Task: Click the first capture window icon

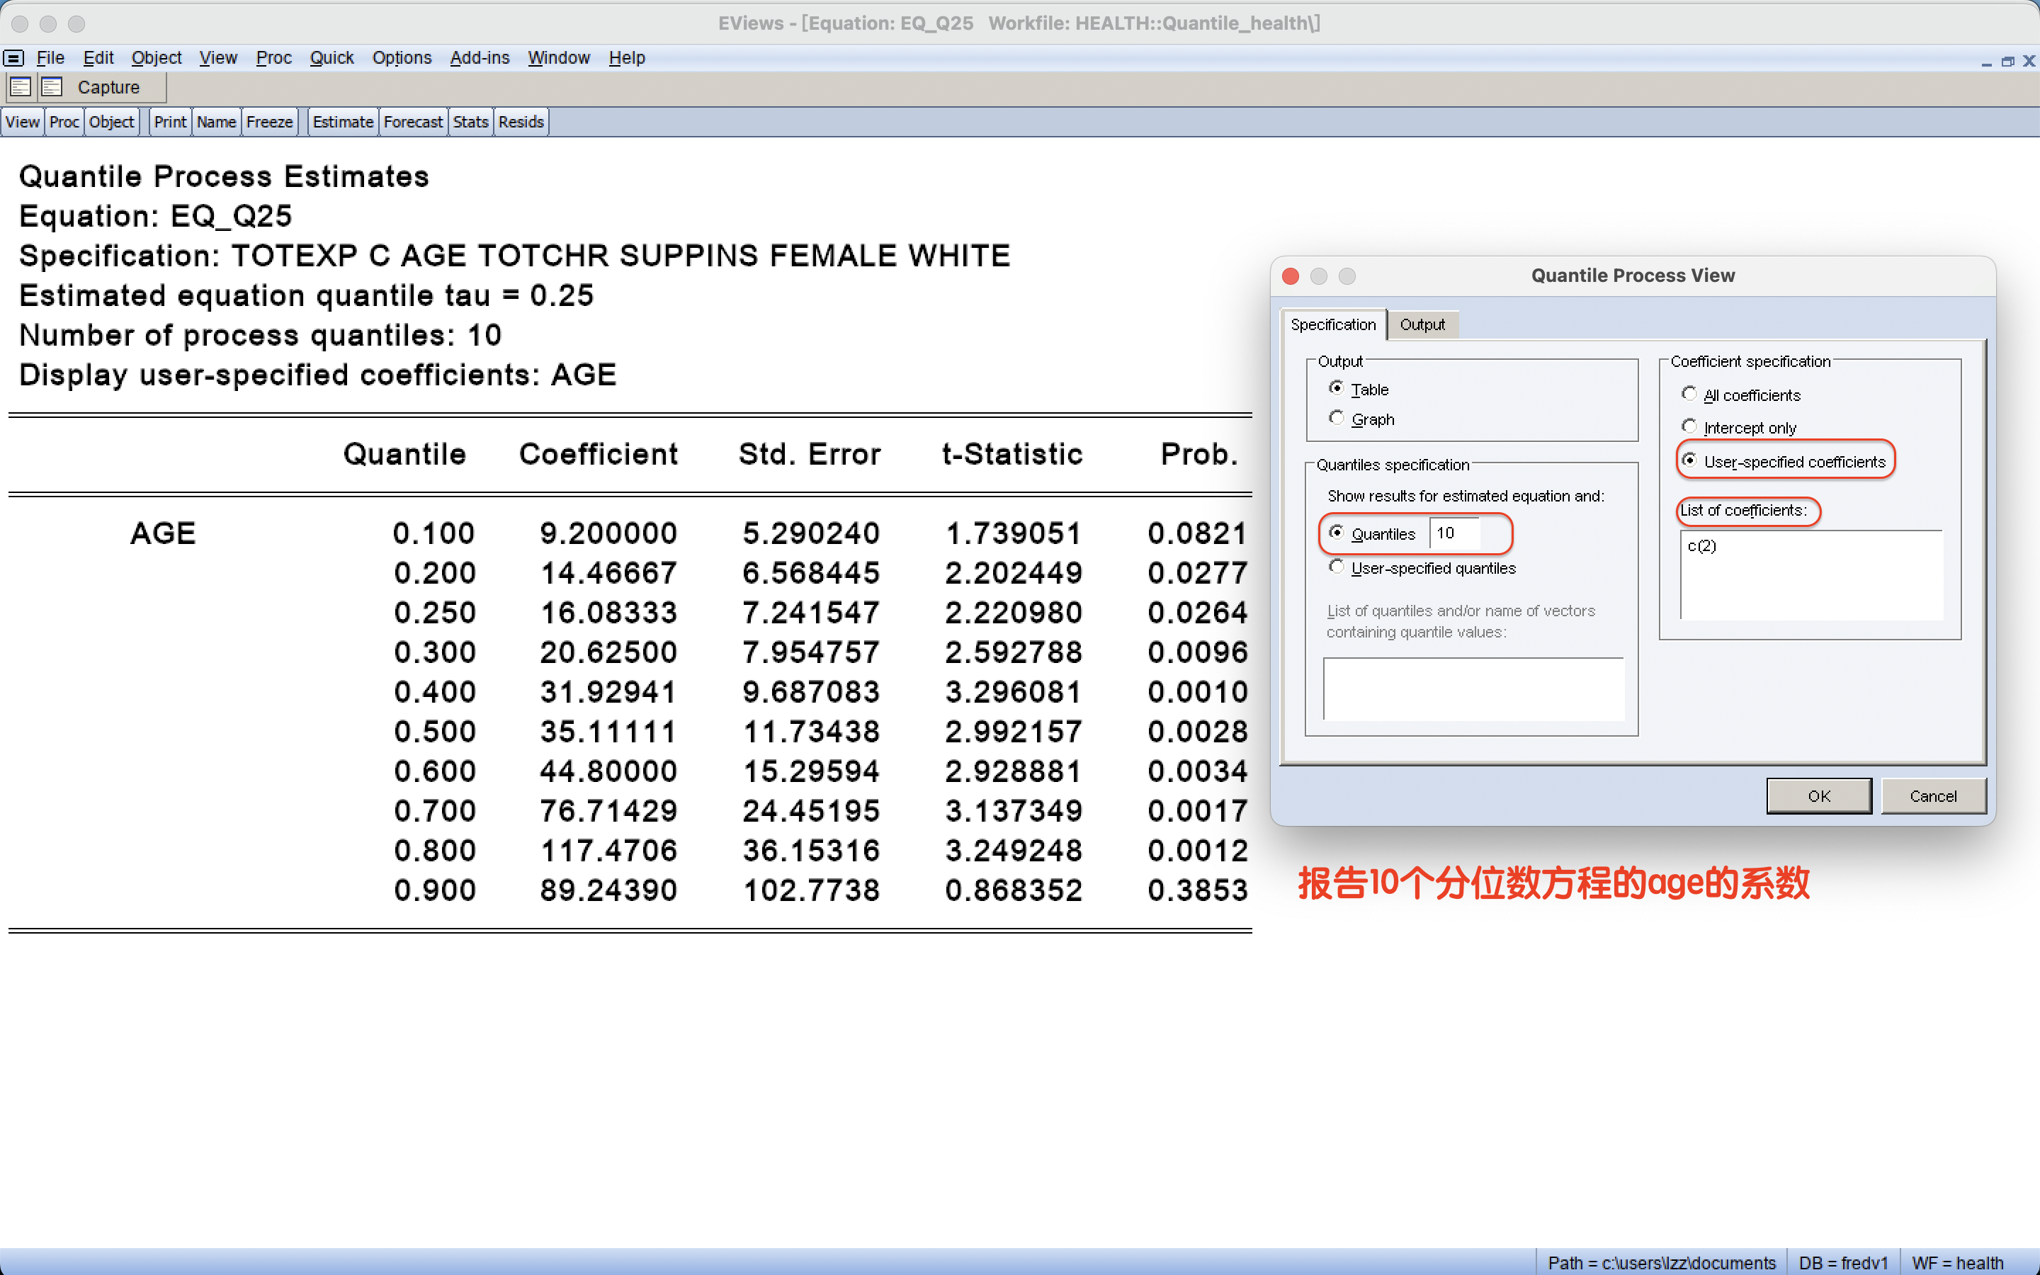Action: click(21, 87)
